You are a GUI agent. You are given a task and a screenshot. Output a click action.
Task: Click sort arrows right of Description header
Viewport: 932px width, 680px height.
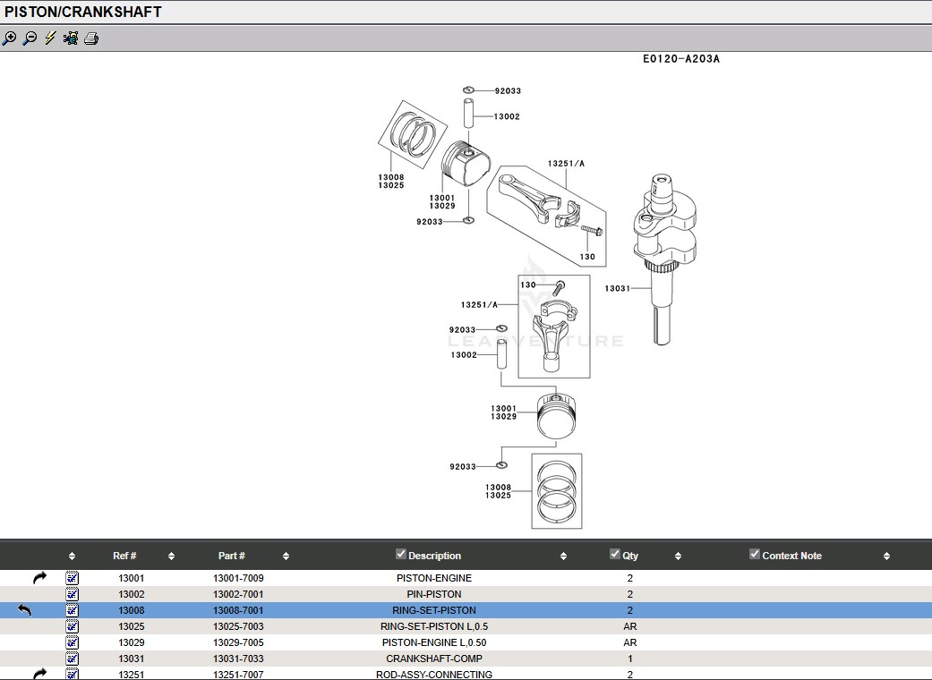[x=563, y=556]
